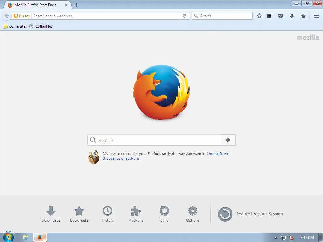Click the toolbar Search box
Screen dimensions: 323x242
[x=222, y=16]
